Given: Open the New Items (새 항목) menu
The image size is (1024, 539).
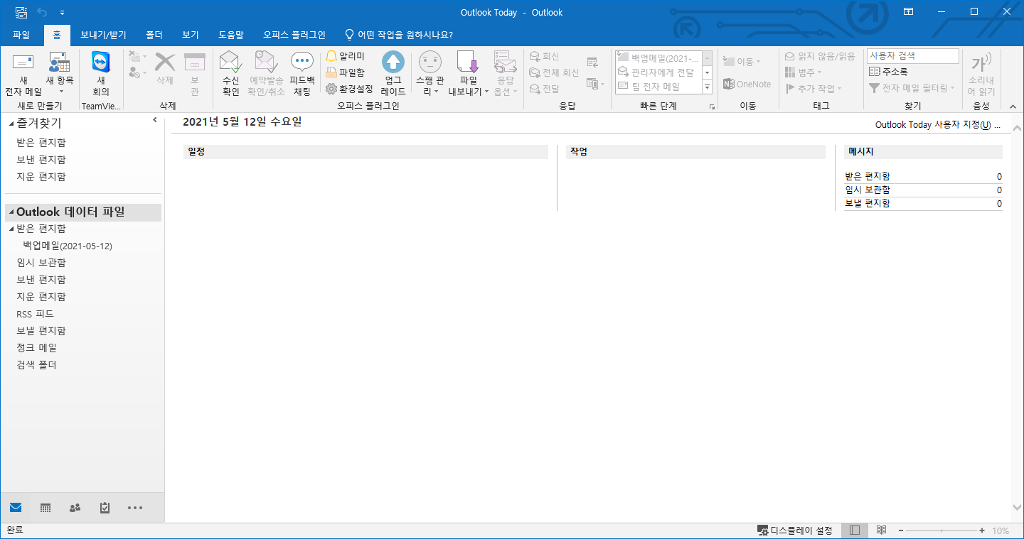Looking at the screenshot, I should pyautogui.click(x=60, y=74).
